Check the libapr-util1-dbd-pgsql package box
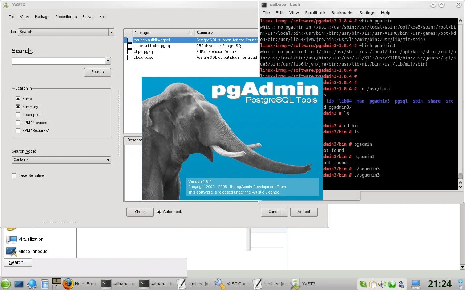 tap(130, 46)
